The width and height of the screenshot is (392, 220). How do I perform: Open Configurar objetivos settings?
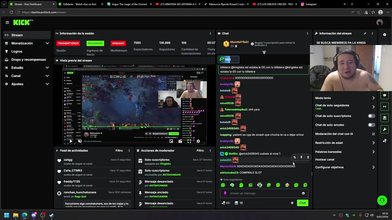[345, 167]
